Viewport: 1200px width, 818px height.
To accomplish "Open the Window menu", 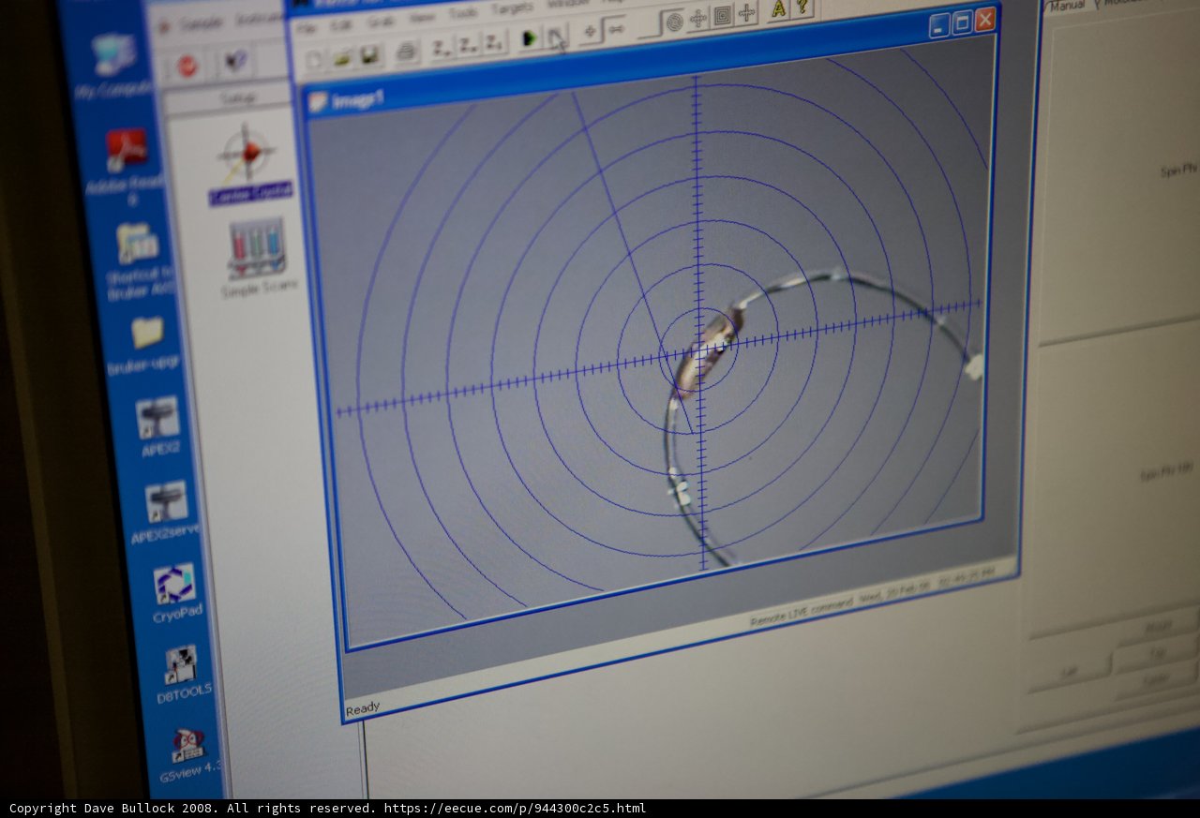I will (567, 4).
